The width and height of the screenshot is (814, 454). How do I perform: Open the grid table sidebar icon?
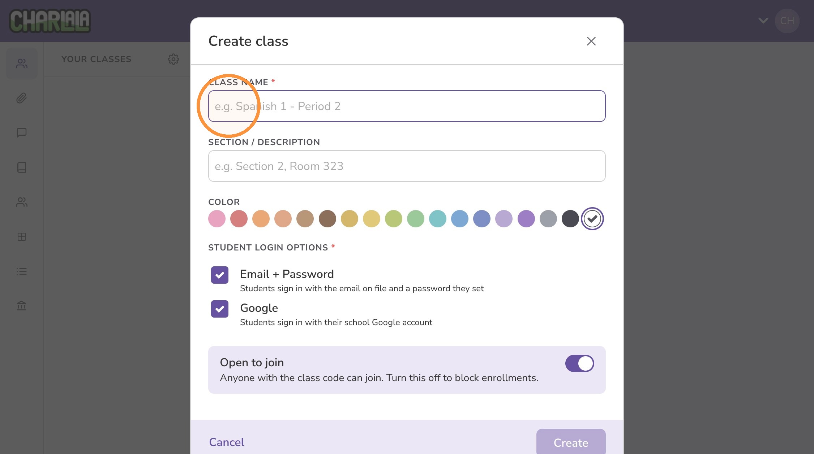click(22, 237)
